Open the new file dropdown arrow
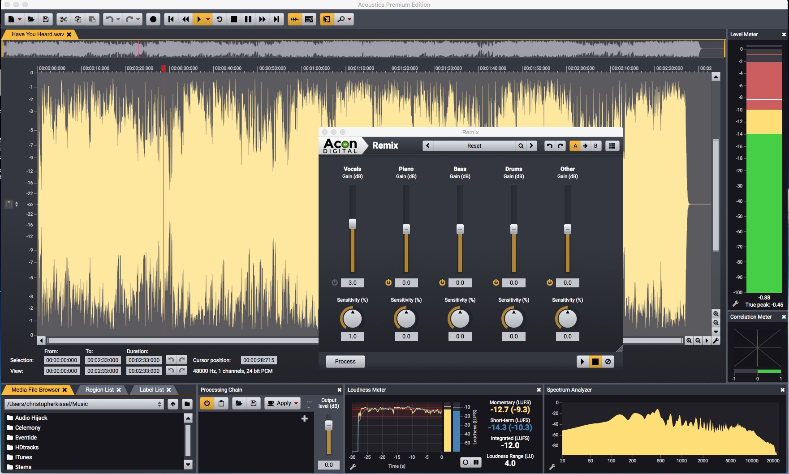The image size is (789, 474). click(20, 19)
